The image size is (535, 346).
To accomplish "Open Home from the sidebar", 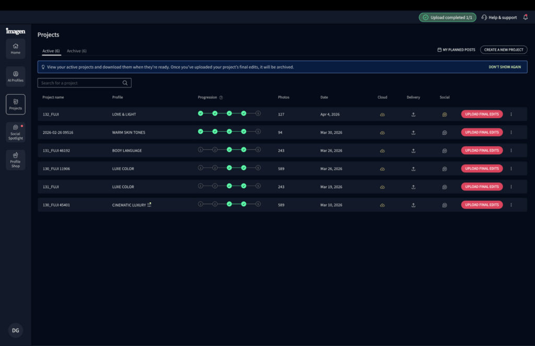I will point(16,49).
